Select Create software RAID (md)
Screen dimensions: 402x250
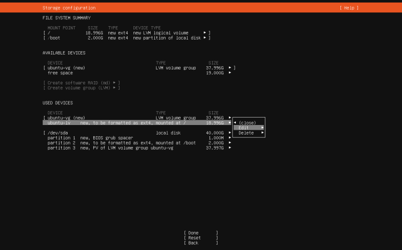point(81,83)
